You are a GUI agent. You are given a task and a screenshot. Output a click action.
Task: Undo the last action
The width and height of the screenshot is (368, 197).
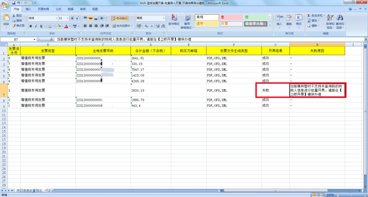[19, 3]
